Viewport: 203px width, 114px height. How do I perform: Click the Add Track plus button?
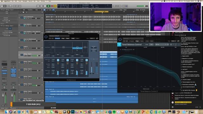[20, 12]
